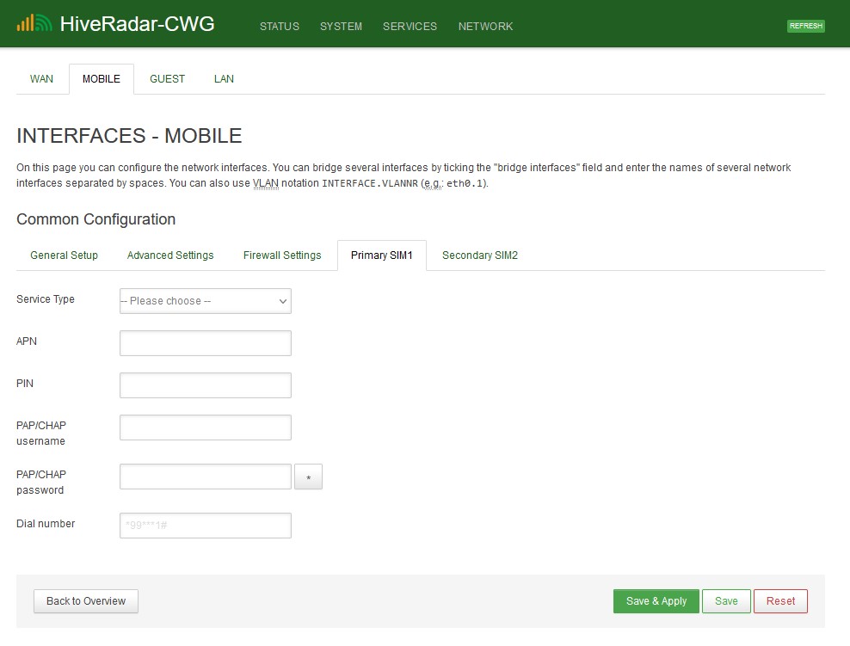This screenshot has height=646, width=850.
Task: Open the Service Type dropdown
Action: point(206,301)
